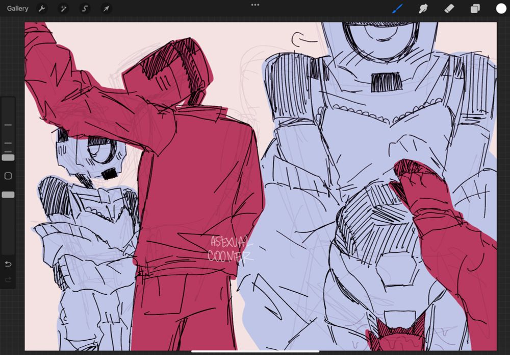Select the Eraser tool

coord(449,9)
